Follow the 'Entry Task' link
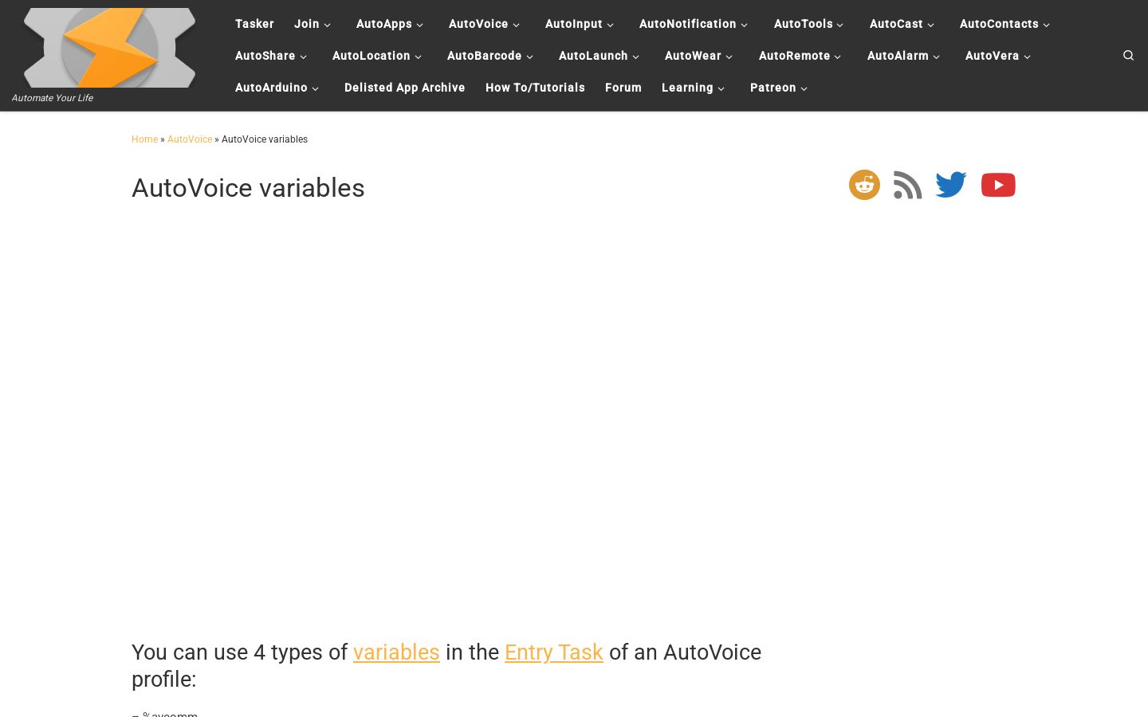 point(554,652)
